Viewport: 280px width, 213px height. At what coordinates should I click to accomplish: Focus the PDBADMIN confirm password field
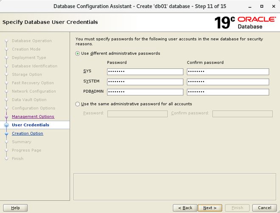228,92
